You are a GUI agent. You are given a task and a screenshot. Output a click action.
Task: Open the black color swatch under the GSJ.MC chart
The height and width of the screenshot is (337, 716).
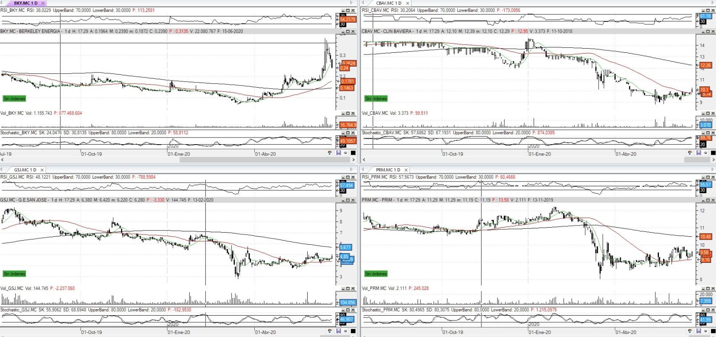coord(353,331)
